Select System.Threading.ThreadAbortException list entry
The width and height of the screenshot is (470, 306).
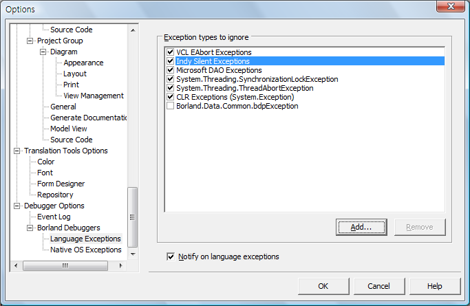point(244,88)
